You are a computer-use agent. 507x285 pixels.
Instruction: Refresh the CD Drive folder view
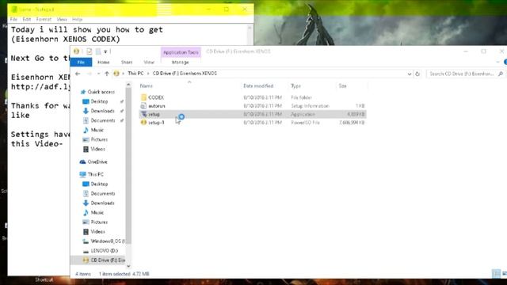click(x=417, y=74)
